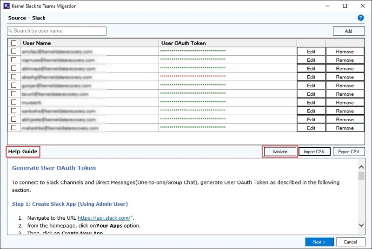Close the Kernel Slack to Teams Migration window
The height and width of the screenshot is (249, 372).
[363, 6]
